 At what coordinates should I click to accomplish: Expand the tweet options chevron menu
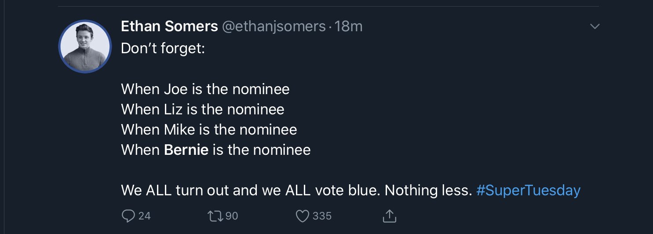(595, 27)
